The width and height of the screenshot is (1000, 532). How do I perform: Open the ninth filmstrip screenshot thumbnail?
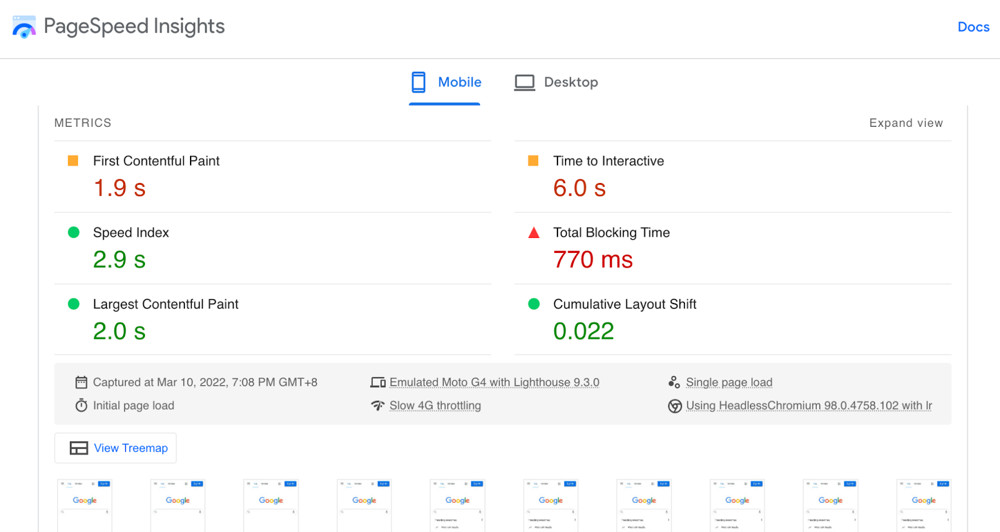click(831, 506)
